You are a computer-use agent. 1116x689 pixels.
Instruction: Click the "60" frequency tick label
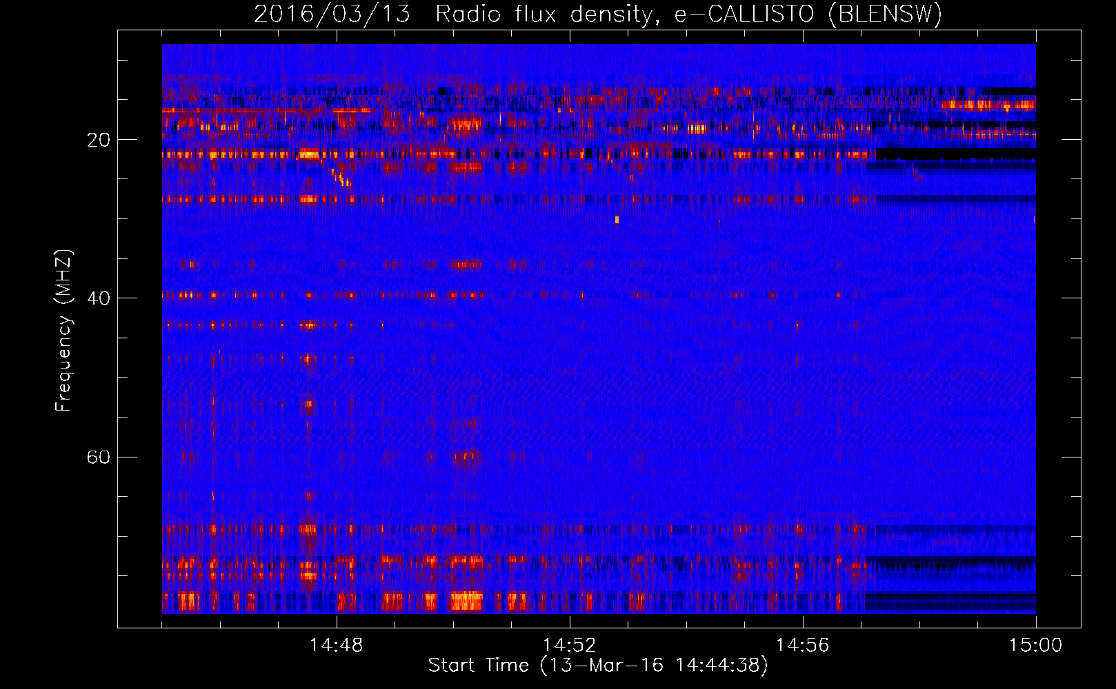tap(99, 457)
